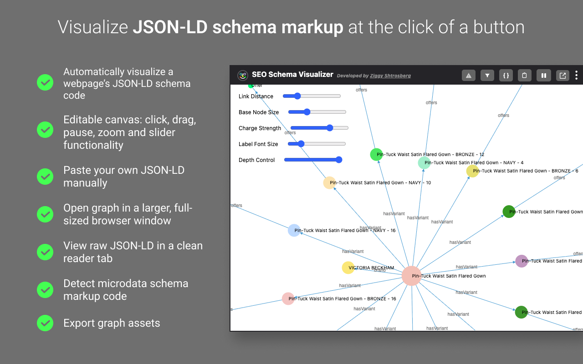Click checkmark beside Automatically visualize text
The width and height of the screenshot is (583, 364).
45,82
